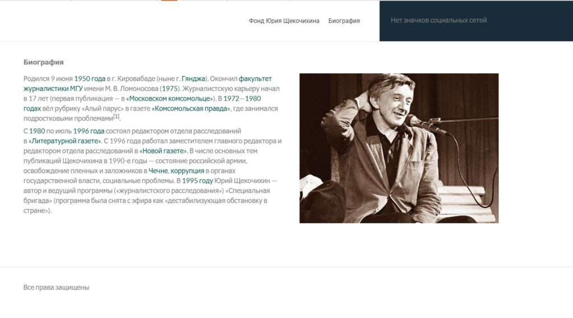Open the Гянджа link
The height and width of the screenshot is (318, 573).
coord(193,78)
